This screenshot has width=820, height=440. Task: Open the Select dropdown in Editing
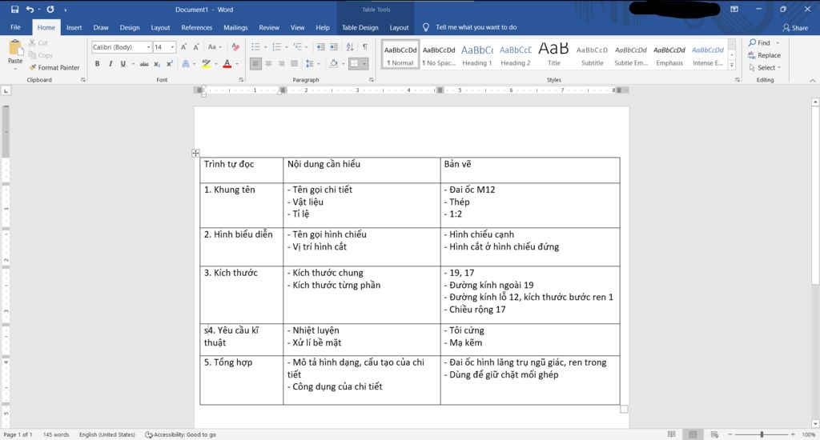[x=765, y=67]
